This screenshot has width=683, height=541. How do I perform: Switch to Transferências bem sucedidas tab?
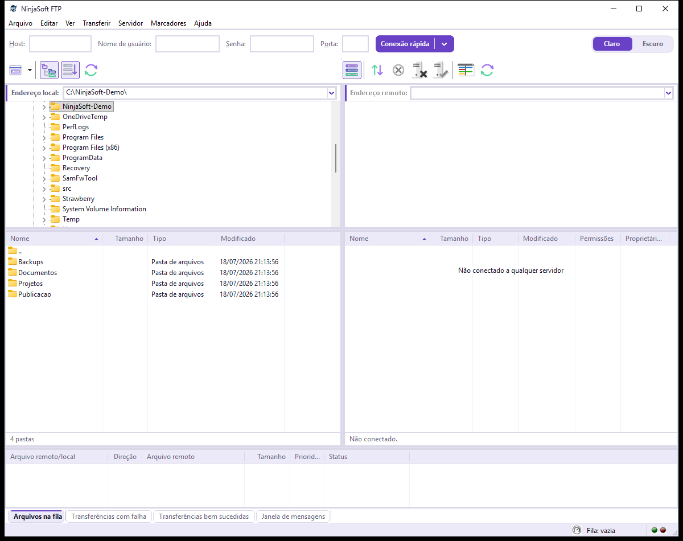click(x=204, y=517)
